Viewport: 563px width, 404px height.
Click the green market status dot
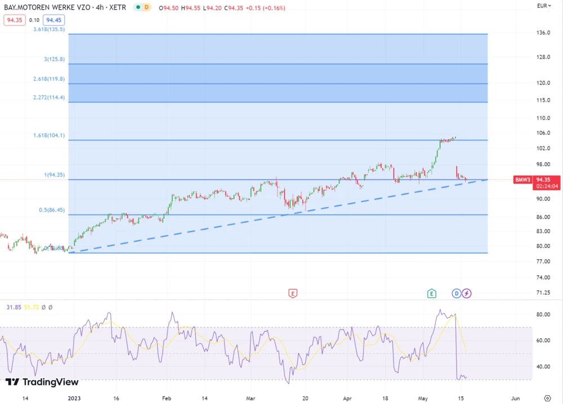137,8
